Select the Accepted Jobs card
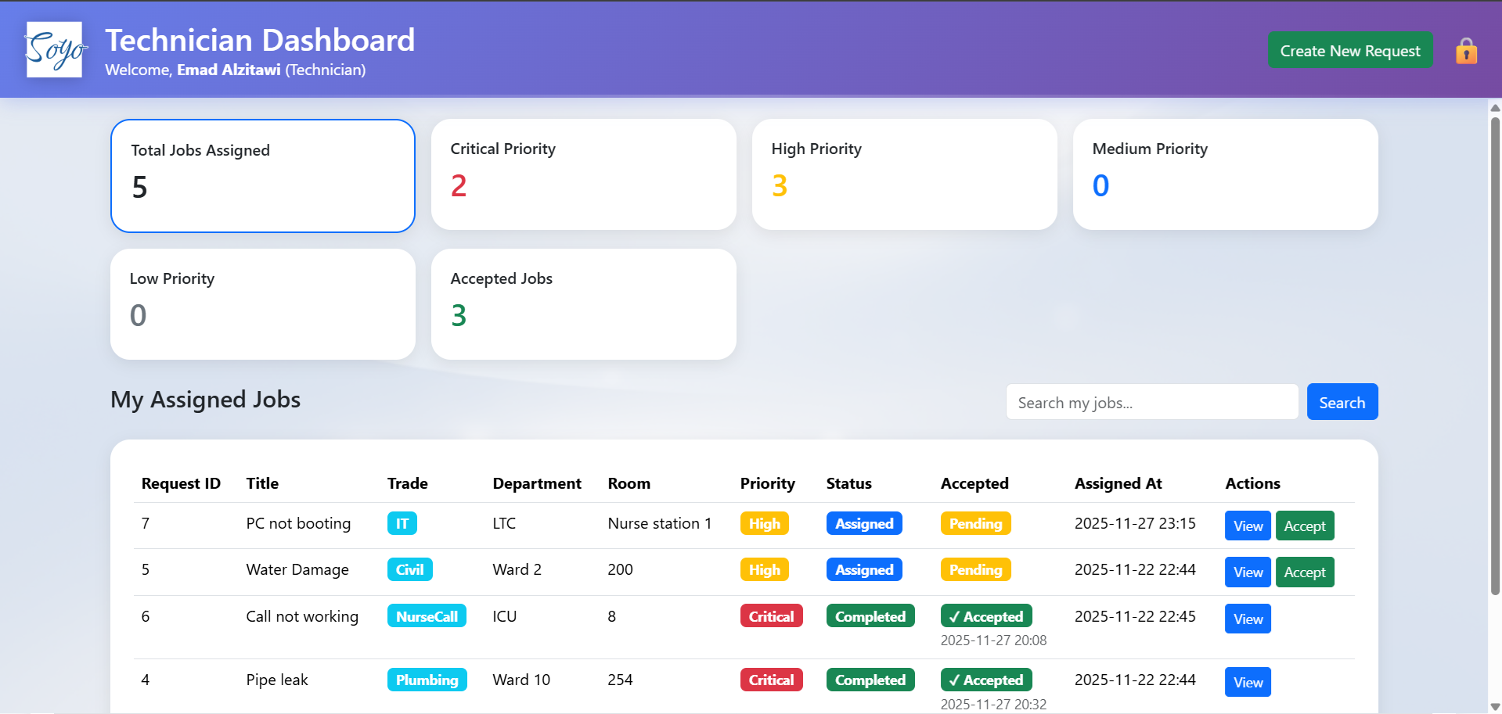 (583, 303)
